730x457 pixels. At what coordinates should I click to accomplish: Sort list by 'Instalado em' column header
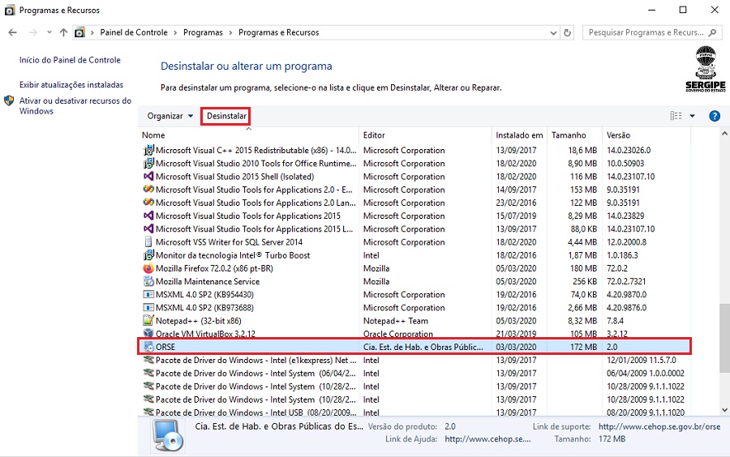519,135
